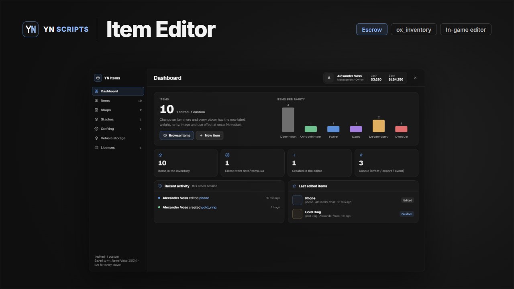Click the plus icon on Created card
514x289 pixels.
point(294,155)
